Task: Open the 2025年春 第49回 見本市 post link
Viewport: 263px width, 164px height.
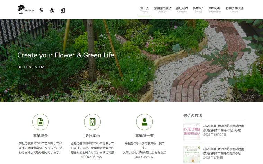Action: coord(224,151)
